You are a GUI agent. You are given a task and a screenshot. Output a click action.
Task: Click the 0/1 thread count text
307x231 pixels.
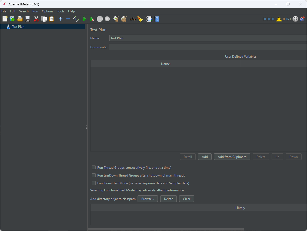[x=289, y=19]
